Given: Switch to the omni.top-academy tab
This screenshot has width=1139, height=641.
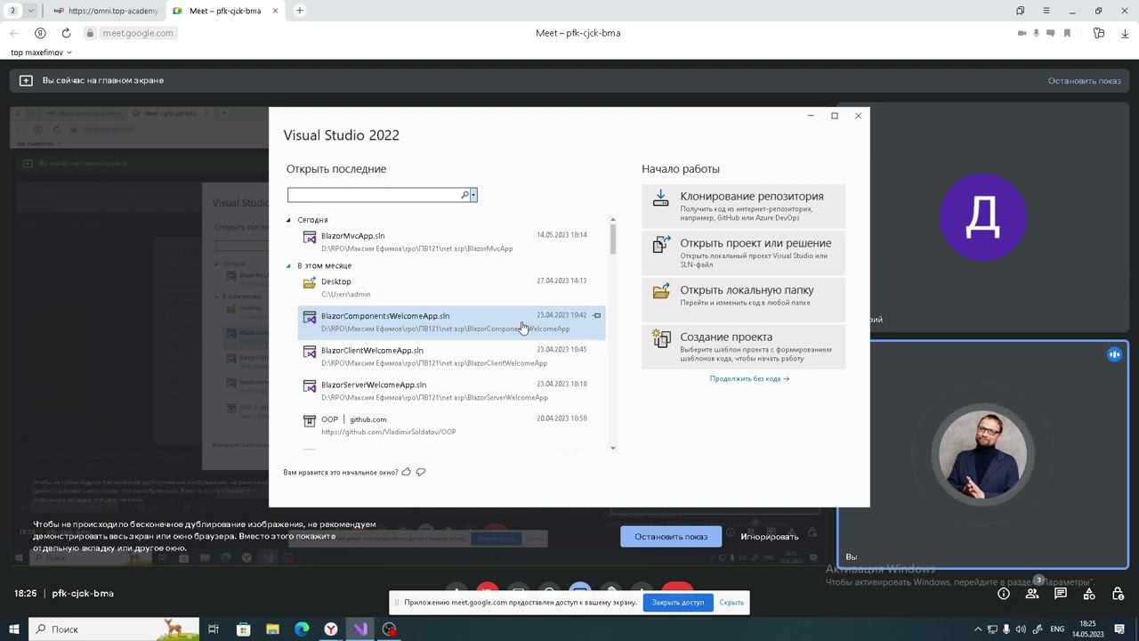Looking at the screenshot, I should [105, 11].
